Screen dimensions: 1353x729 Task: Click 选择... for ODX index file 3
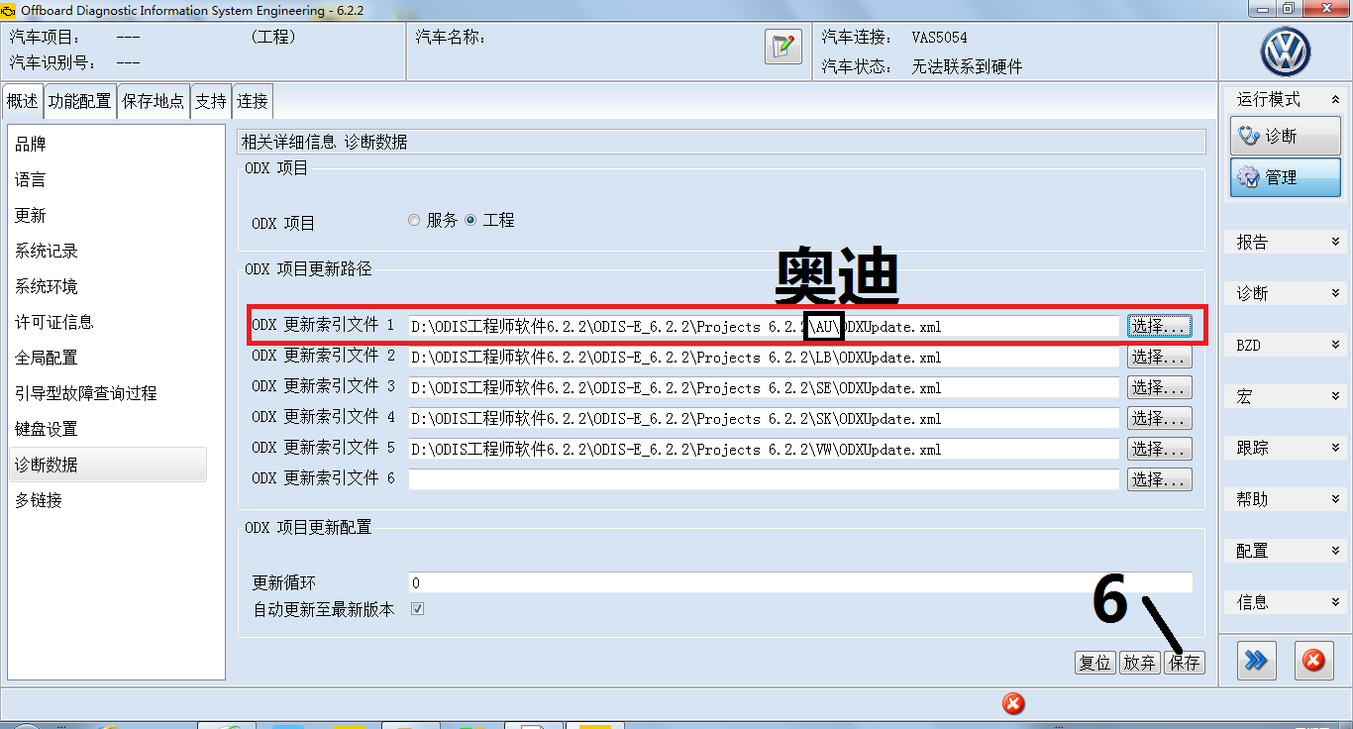pyautogui.click(x=1159, y=387)
